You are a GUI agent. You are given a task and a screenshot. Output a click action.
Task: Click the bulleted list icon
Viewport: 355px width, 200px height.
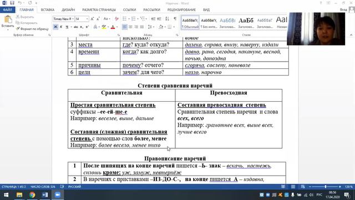[124, 19]
